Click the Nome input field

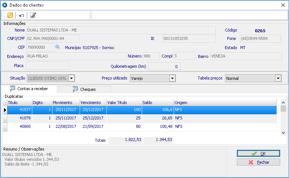point(121,30)
